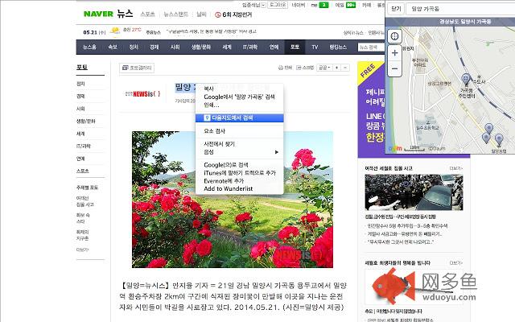This screenshot has height=322, width=515.
Task: Expand the 음성 submenu arrow
Action: point(277,152)
